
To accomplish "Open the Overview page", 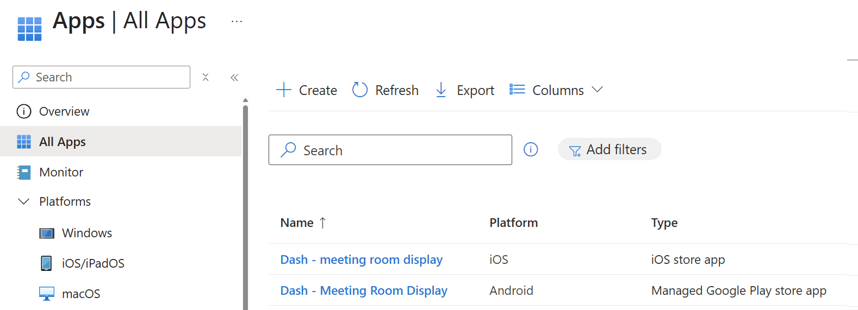I will coord(64,111).
